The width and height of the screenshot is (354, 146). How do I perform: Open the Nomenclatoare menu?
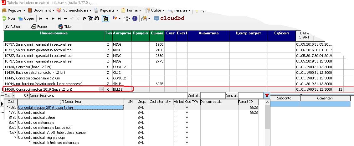(74, 10)
